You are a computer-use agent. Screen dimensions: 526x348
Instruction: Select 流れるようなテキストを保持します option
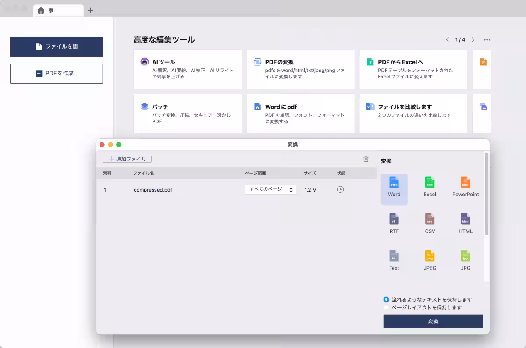386,299
